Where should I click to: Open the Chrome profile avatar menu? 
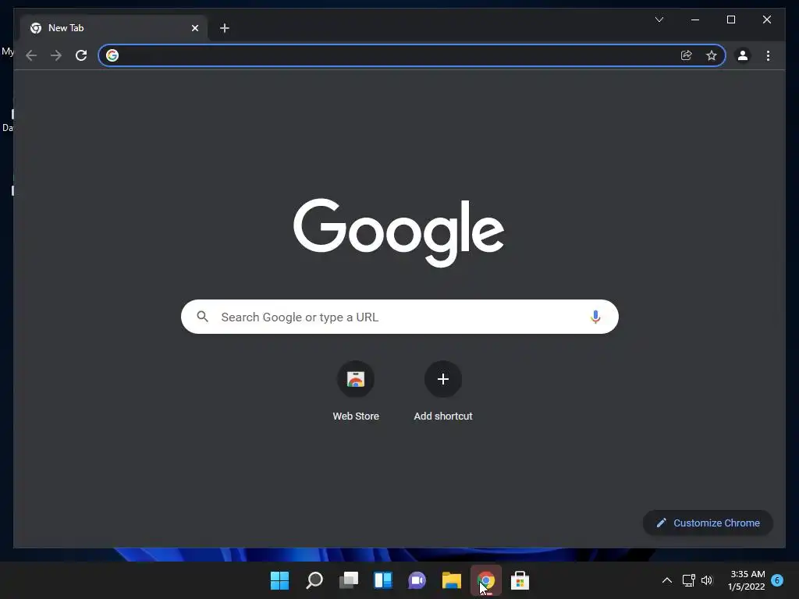tap(743, 55)
